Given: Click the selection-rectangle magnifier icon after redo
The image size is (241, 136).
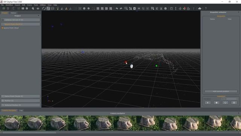Looking at the screenshot, I should coord(126,8).
